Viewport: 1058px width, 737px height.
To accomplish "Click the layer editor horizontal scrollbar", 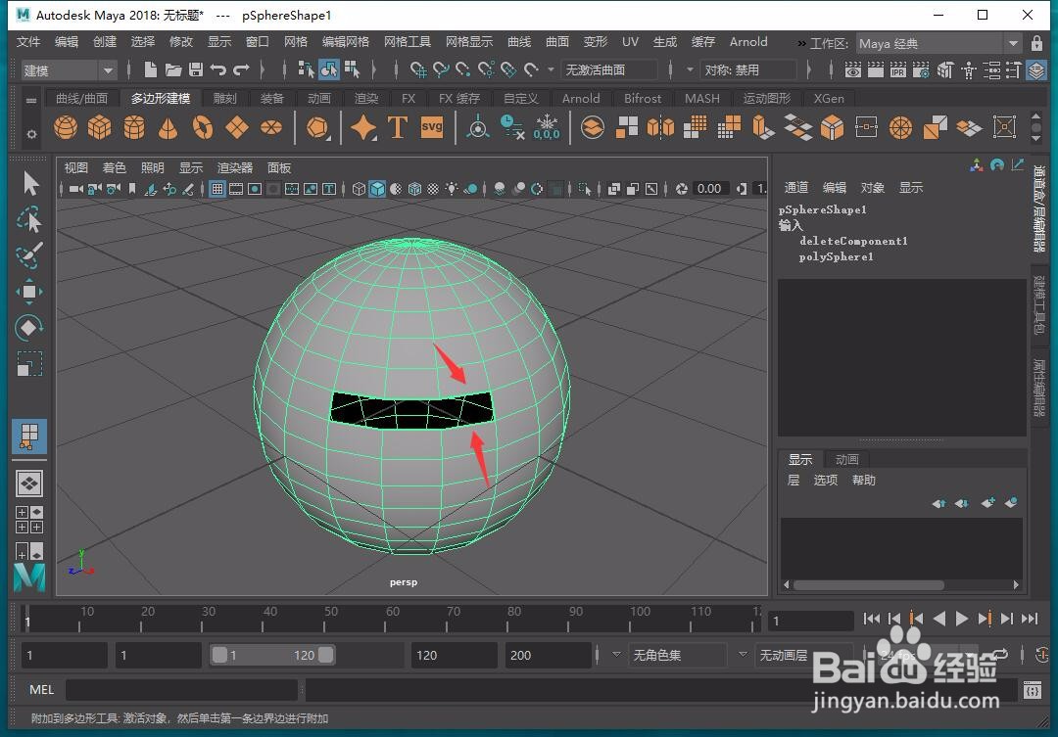I will point(869,584).
